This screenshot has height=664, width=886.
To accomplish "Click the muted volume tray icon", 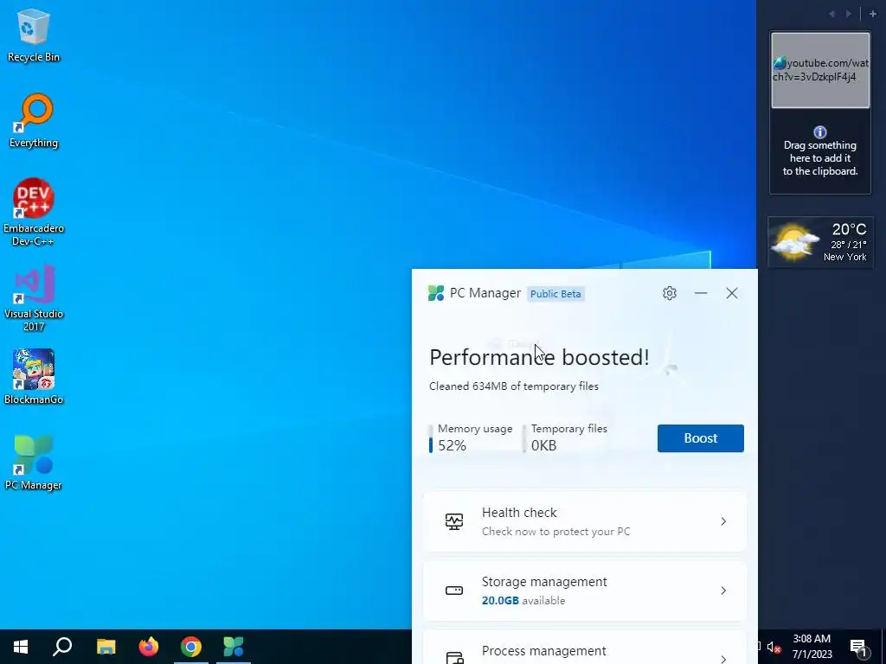I will point(774,647).
